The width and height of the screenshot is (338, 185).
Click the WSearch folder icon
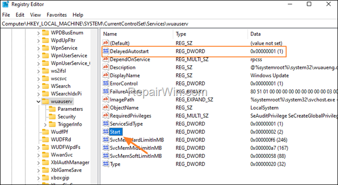coord(45,86)
